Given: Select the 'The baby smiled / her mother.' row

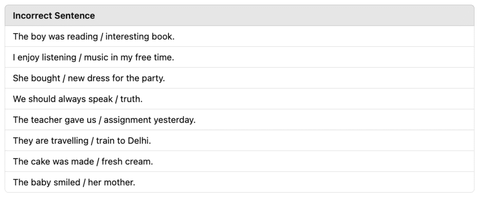Looking at the screenshot, I should [x=239, y=182].
